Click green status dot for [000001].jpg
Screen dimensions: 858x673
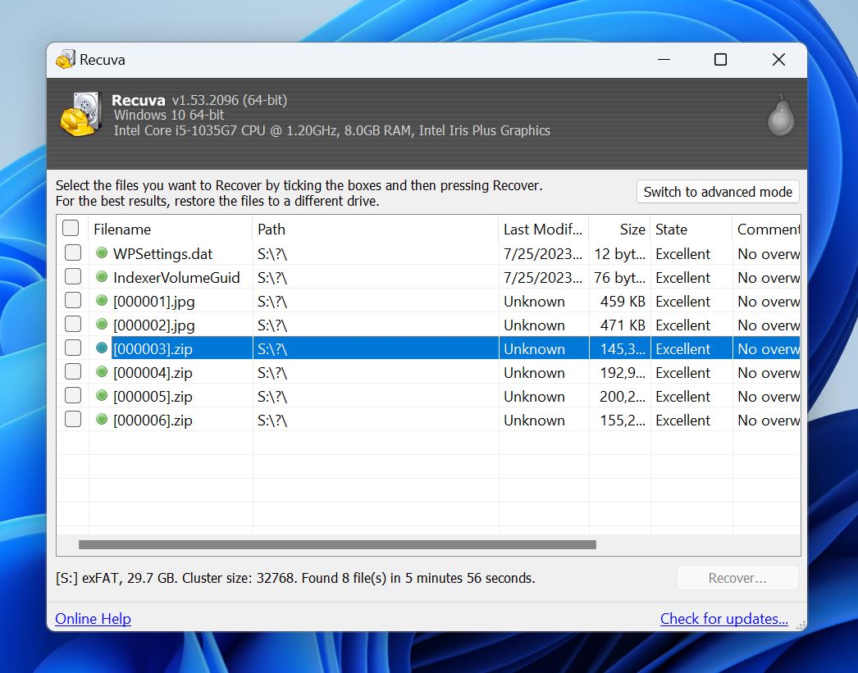point(101,300)
